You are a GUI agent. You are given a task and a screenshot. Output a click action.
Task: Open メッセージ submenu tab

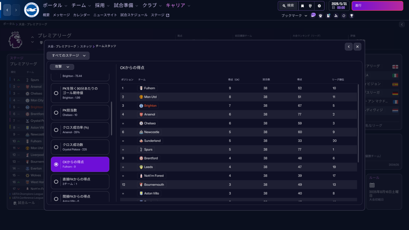[61, 15]
